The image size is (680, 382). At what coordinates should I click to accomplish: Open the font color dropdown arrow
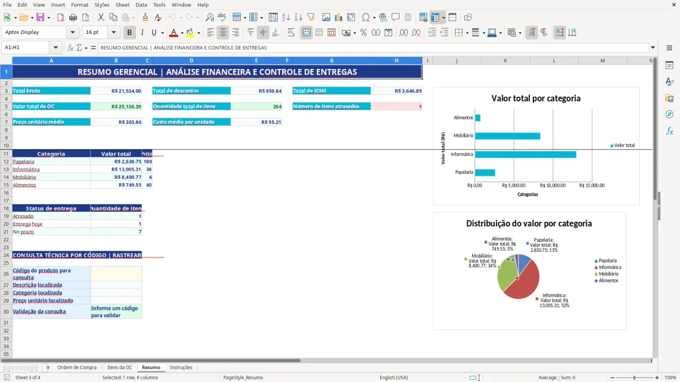[181, 33]
